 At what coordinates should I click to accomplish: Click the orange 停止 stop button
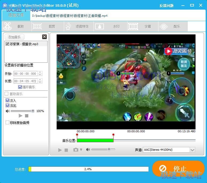[178, 168]
